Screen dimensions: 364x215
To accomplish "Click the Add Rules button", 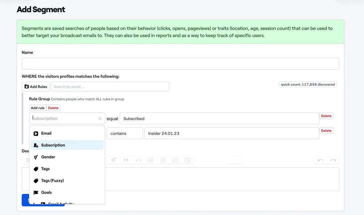I will click(36, 87).
